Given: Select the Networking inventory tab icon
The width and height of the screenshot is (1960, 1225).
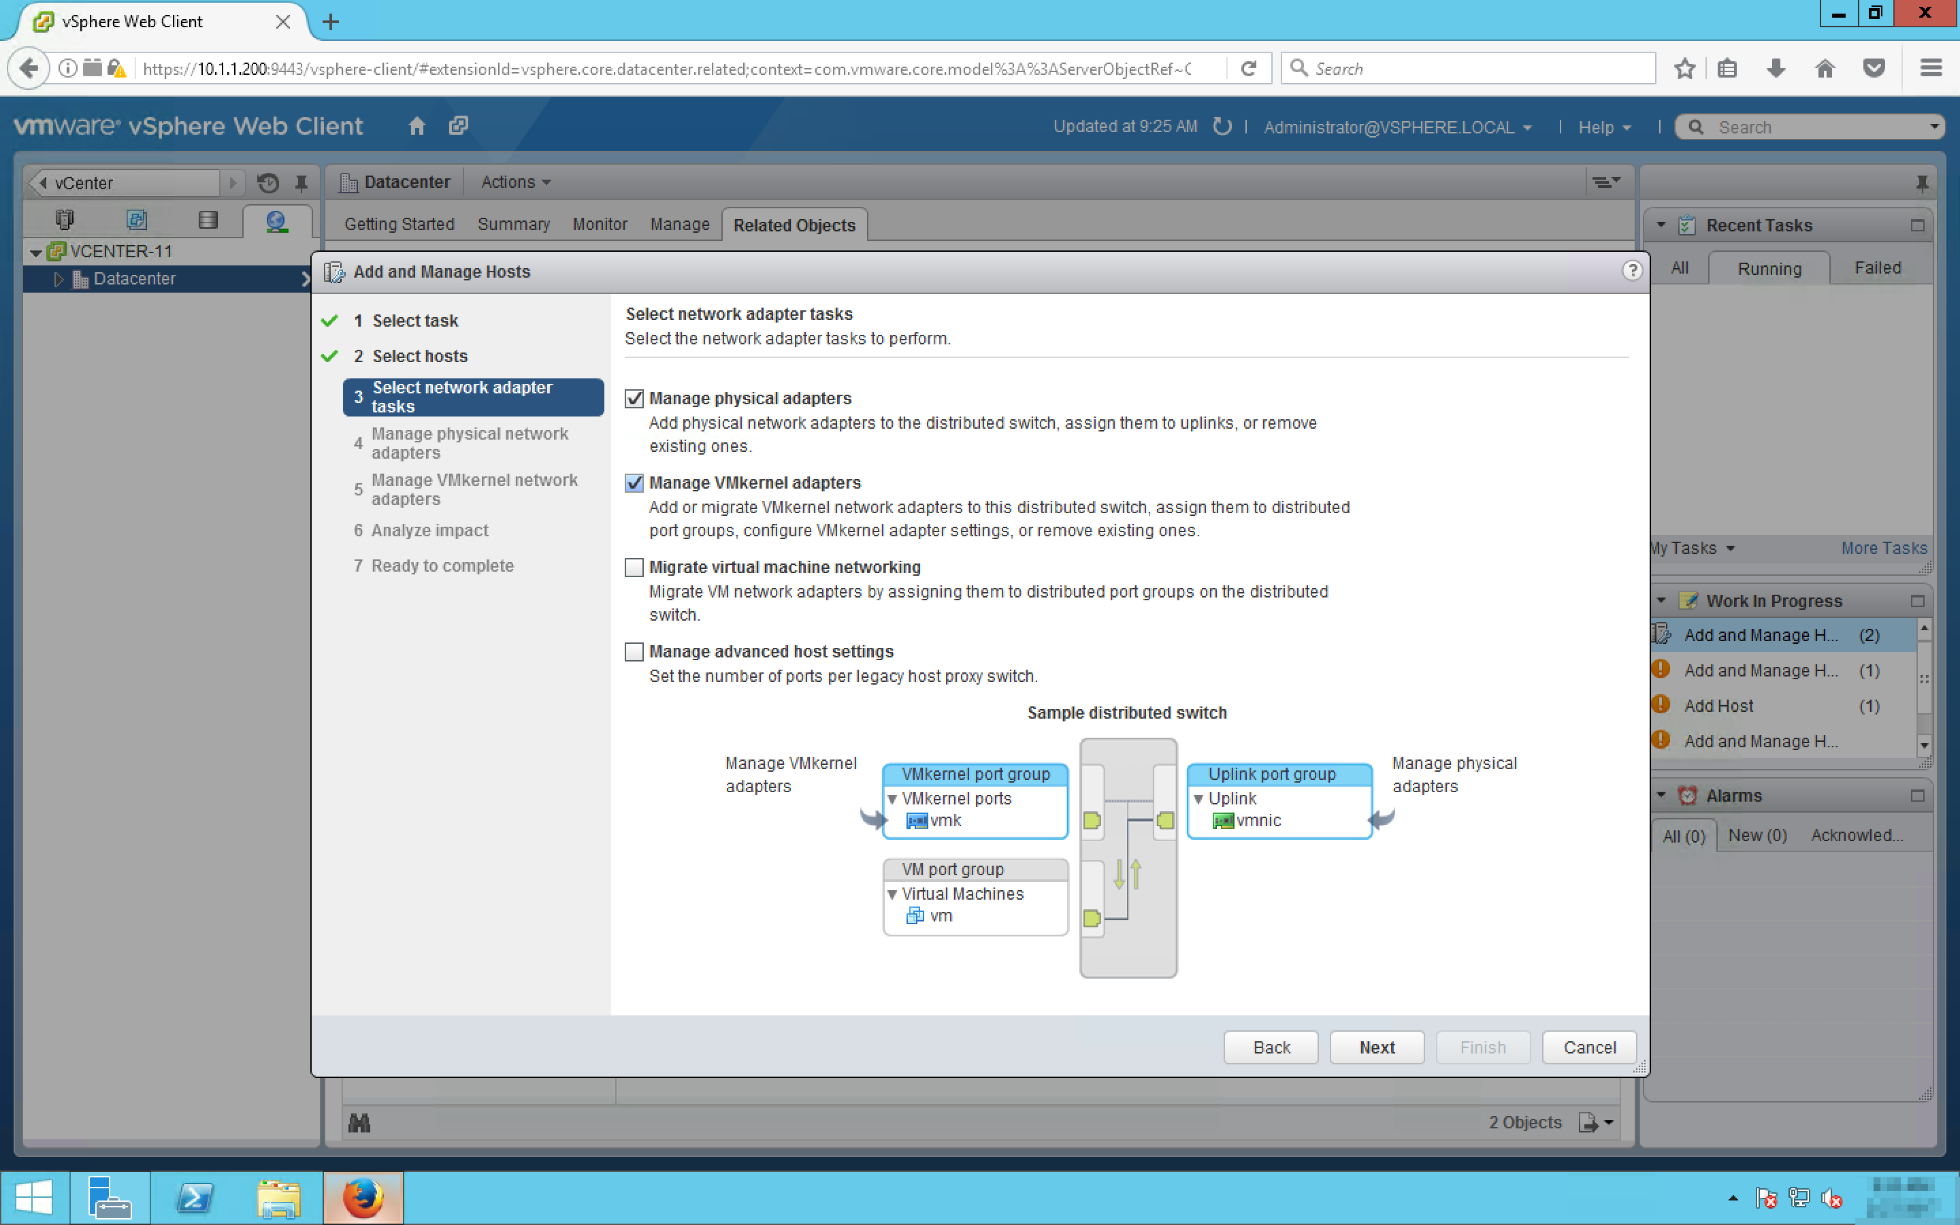Looking at the screenshot, I should (x=276, y=220).
